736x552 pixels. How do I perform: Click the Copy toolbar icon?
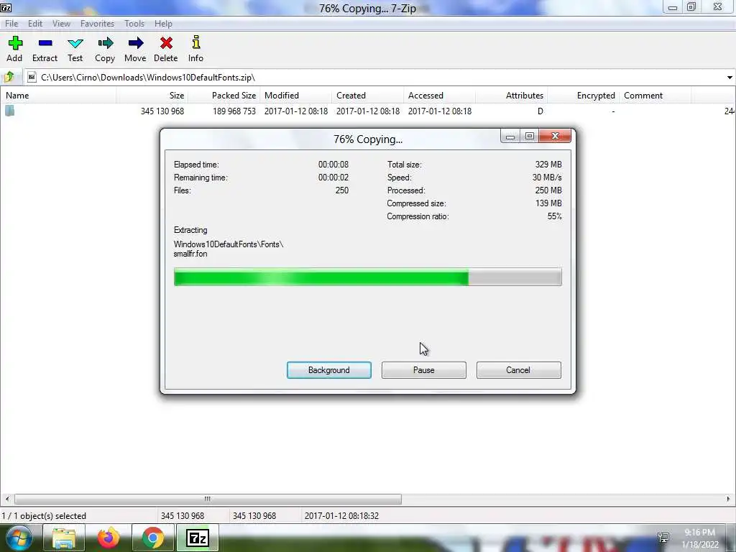tap(105, 49)
